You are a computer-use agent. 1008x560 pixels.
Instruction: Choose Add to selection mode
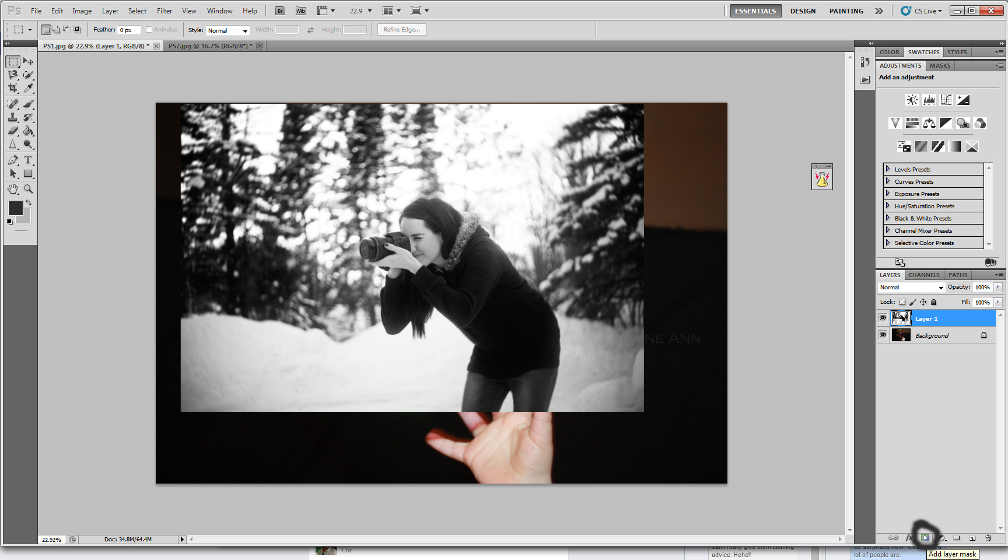point(56,30)
